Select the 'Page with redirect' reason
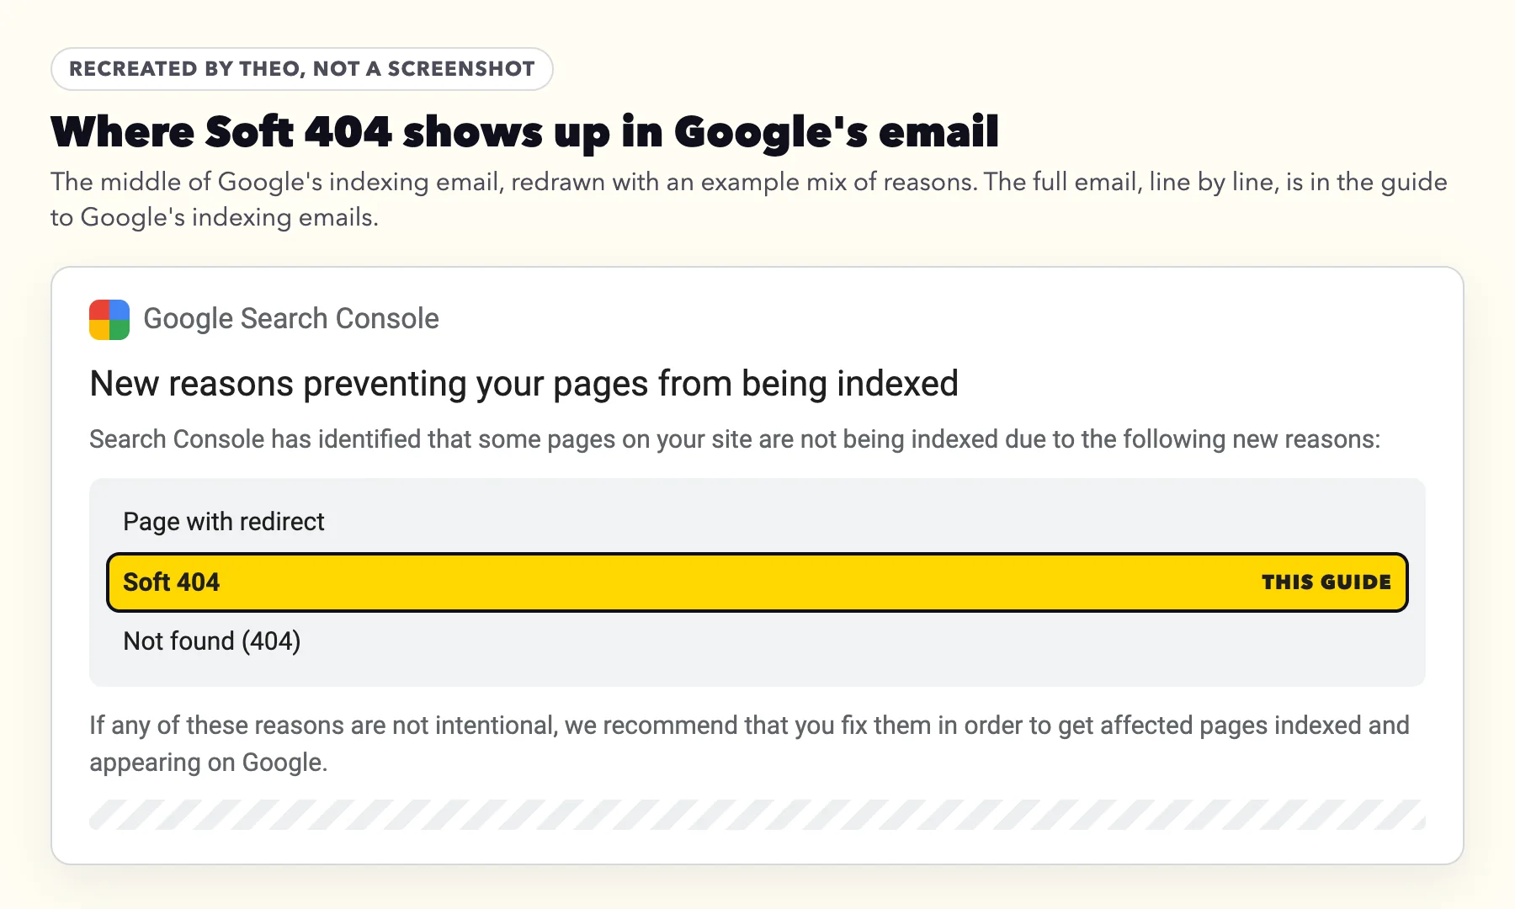 point(224,522)
